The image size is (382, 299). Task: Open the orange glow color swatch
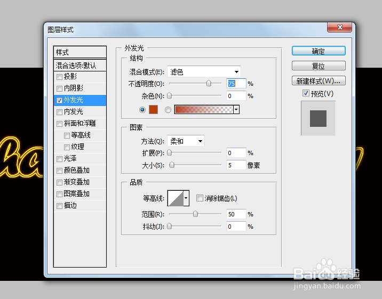point(153,109)
